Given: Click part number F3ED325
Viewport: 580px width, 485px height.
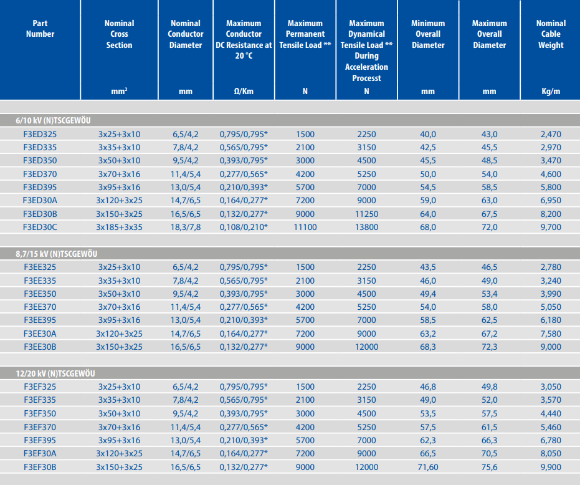Looking at the screenshot, I should tap(40, 134).
